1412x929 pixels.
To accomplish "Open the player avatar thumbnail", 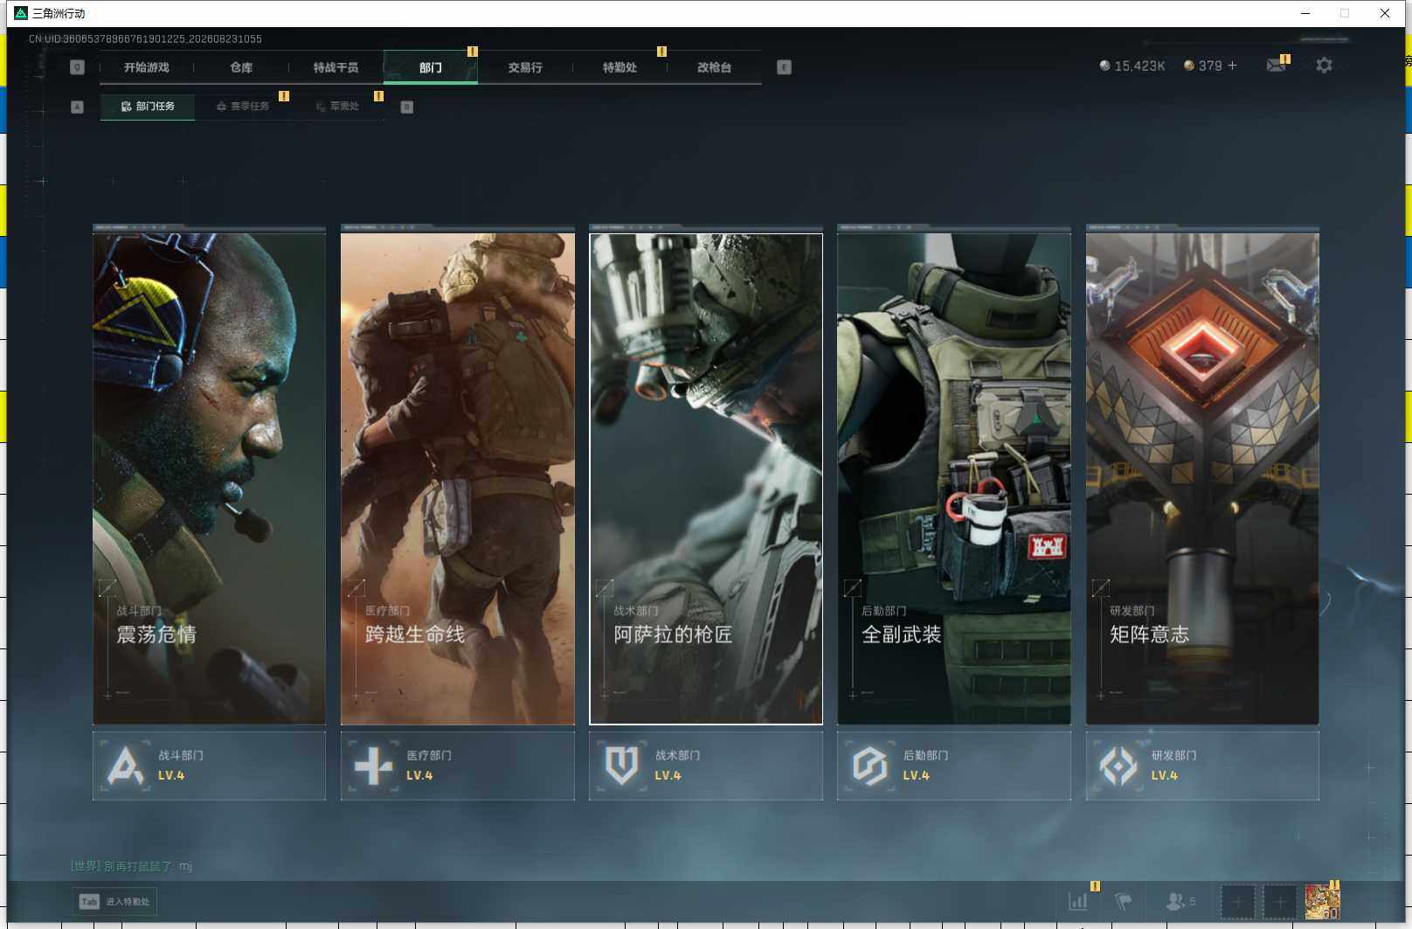I will 1322,901.
